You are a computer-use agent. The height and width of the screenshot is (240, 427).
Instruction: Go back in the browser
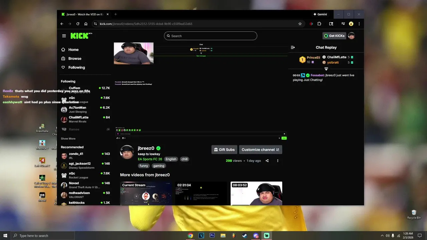tap(62, 24)
